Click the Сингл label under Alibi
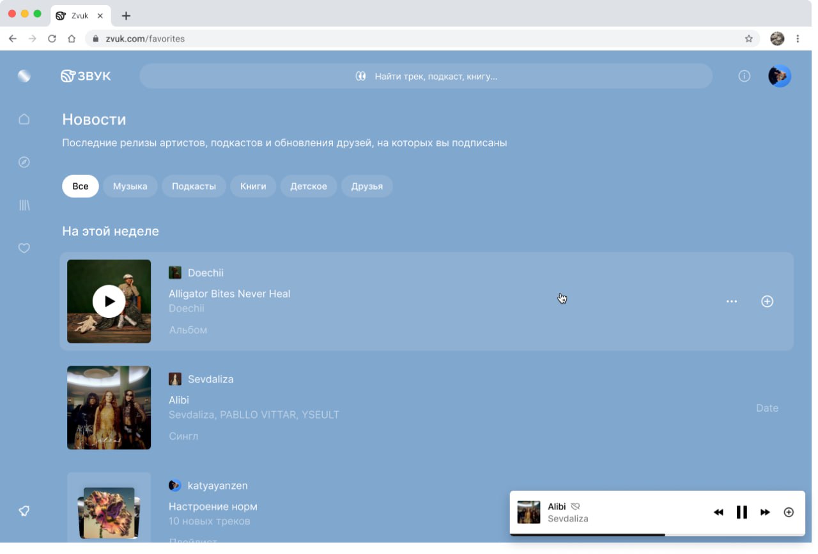The height and width of the screenshot is (554, 818). click(x=183, y=437)
